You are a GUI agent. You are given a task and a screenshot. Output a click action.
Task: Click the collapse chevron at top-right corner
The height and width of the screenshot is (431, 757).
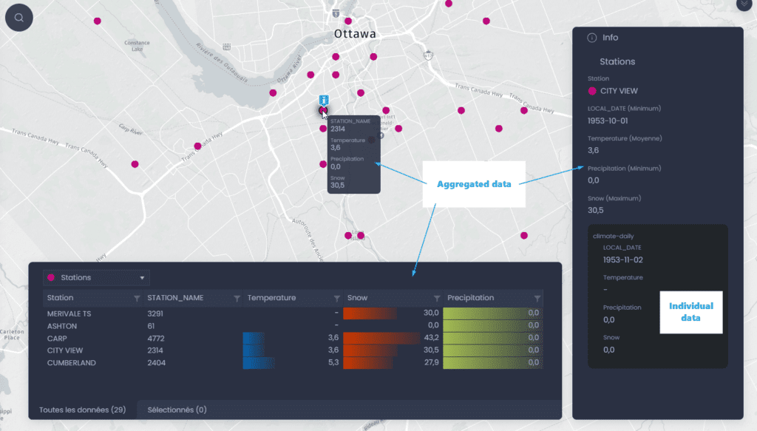(744, 4)
